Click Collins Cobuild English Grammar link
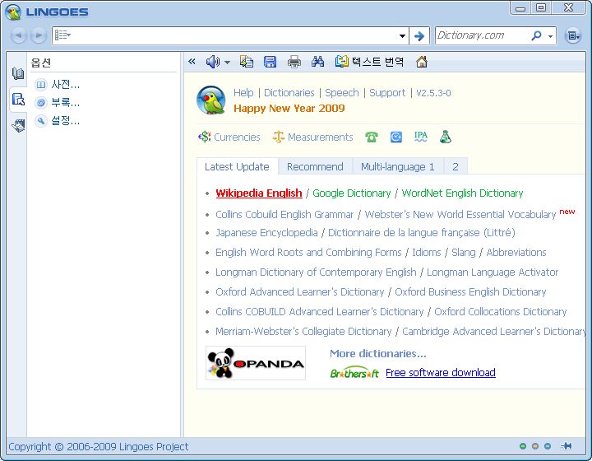The width and height of the screenshot is (592, 461). 284,214
